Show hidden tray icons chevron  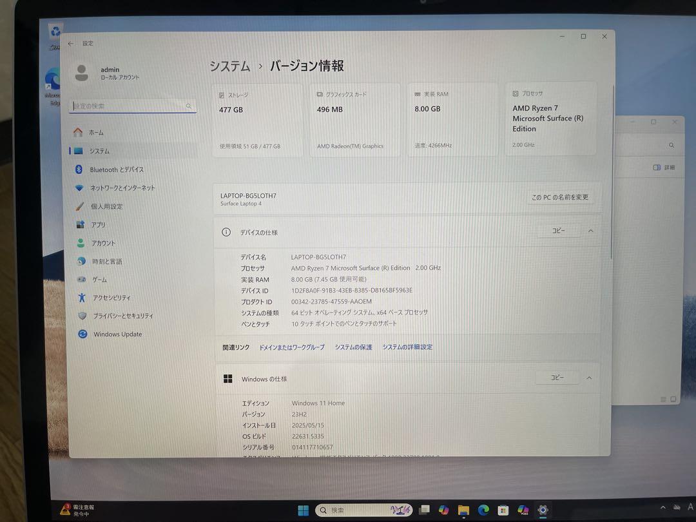coord(662,507)
